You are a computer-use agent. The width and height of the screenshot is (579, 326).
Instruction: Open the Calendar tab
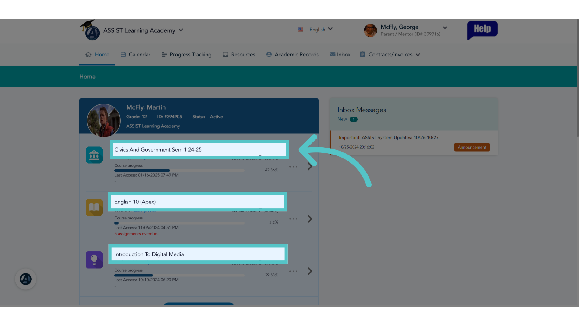coord(135,55)
